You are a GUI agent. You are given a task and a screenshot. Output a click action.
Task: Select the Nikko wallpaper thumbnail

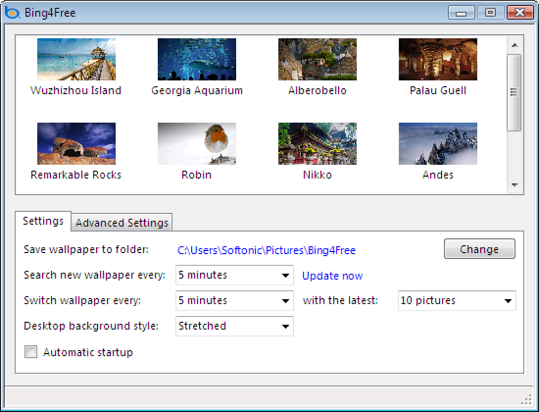pyautogui.click(x=317, y=143)
